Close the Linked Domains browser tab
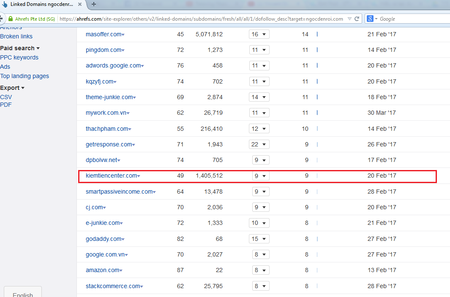Screen dimensions: 450x297 (x=80, y=4)
